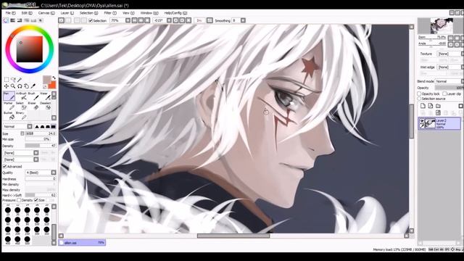Hide Layer 2 with eye icon
The width and height of the screenshot is (464, 261).
[422, 121]
